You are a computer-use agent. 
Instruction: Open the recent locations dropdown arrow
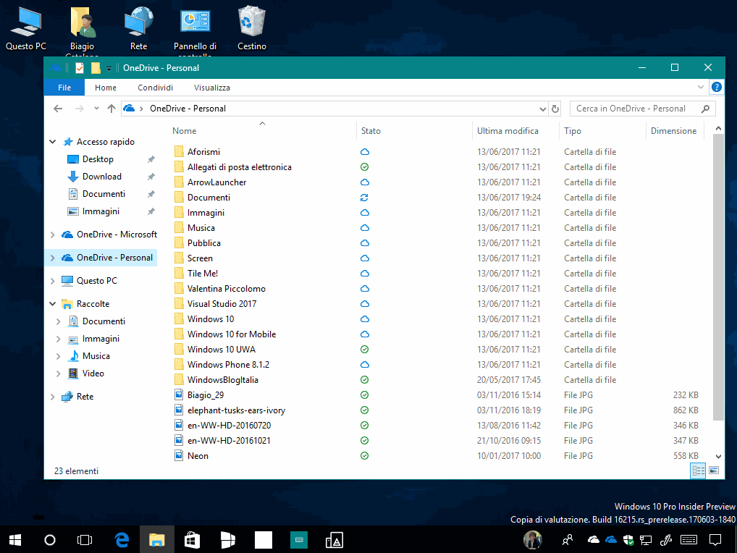tap(96, 109)
